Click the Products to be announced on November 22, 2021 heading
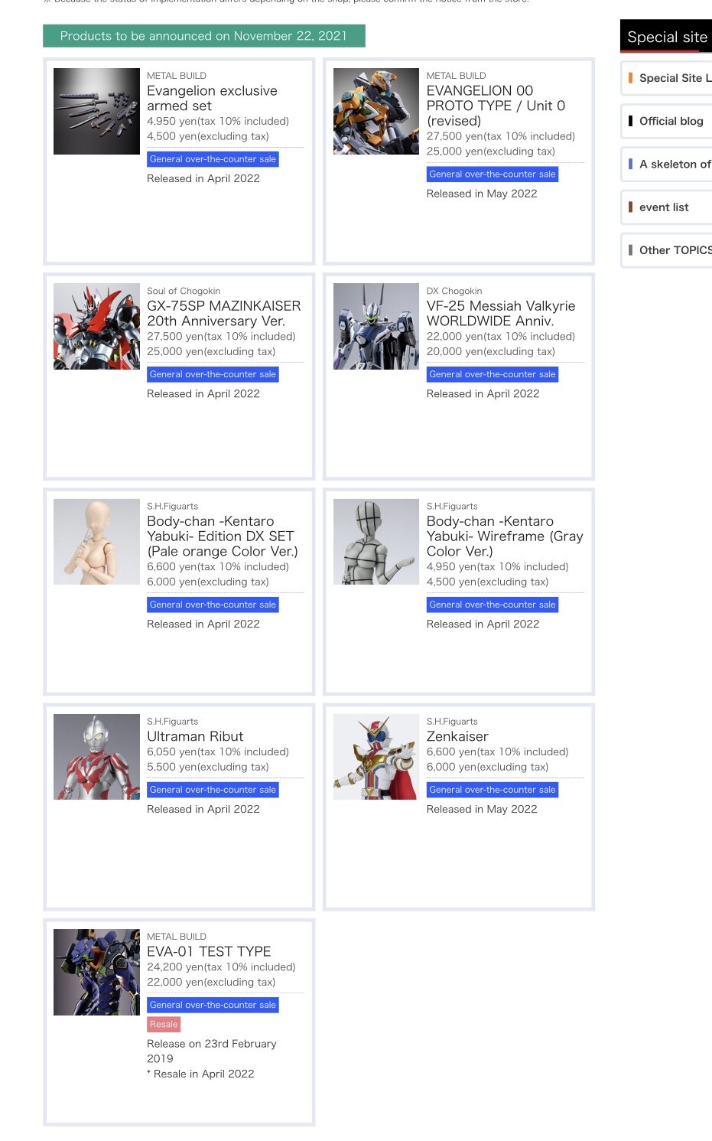This screenshot has width=712, height=1141. point(203,36)
